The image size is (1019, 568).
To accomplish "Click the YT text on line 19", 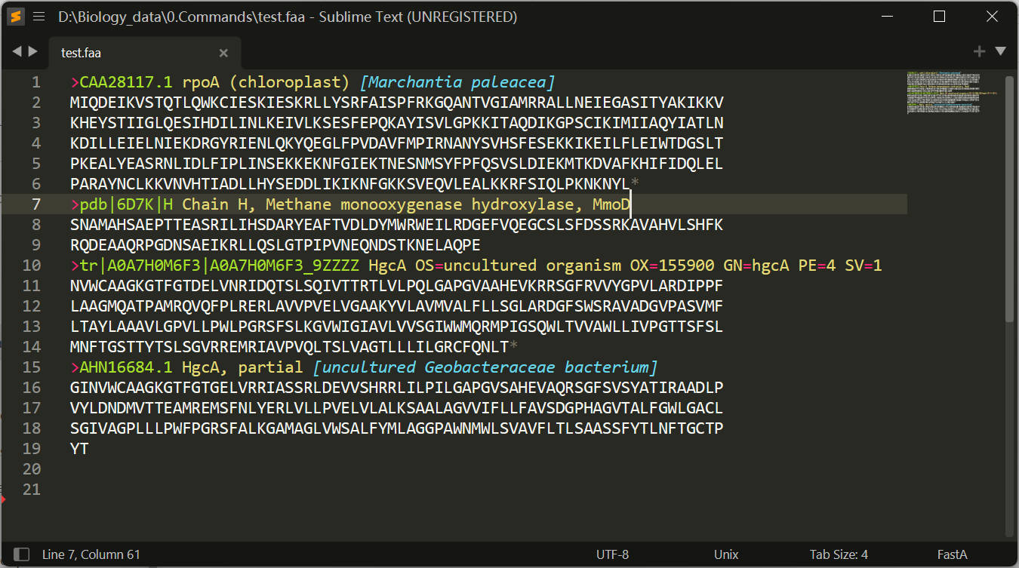I will tap(79, 449).
